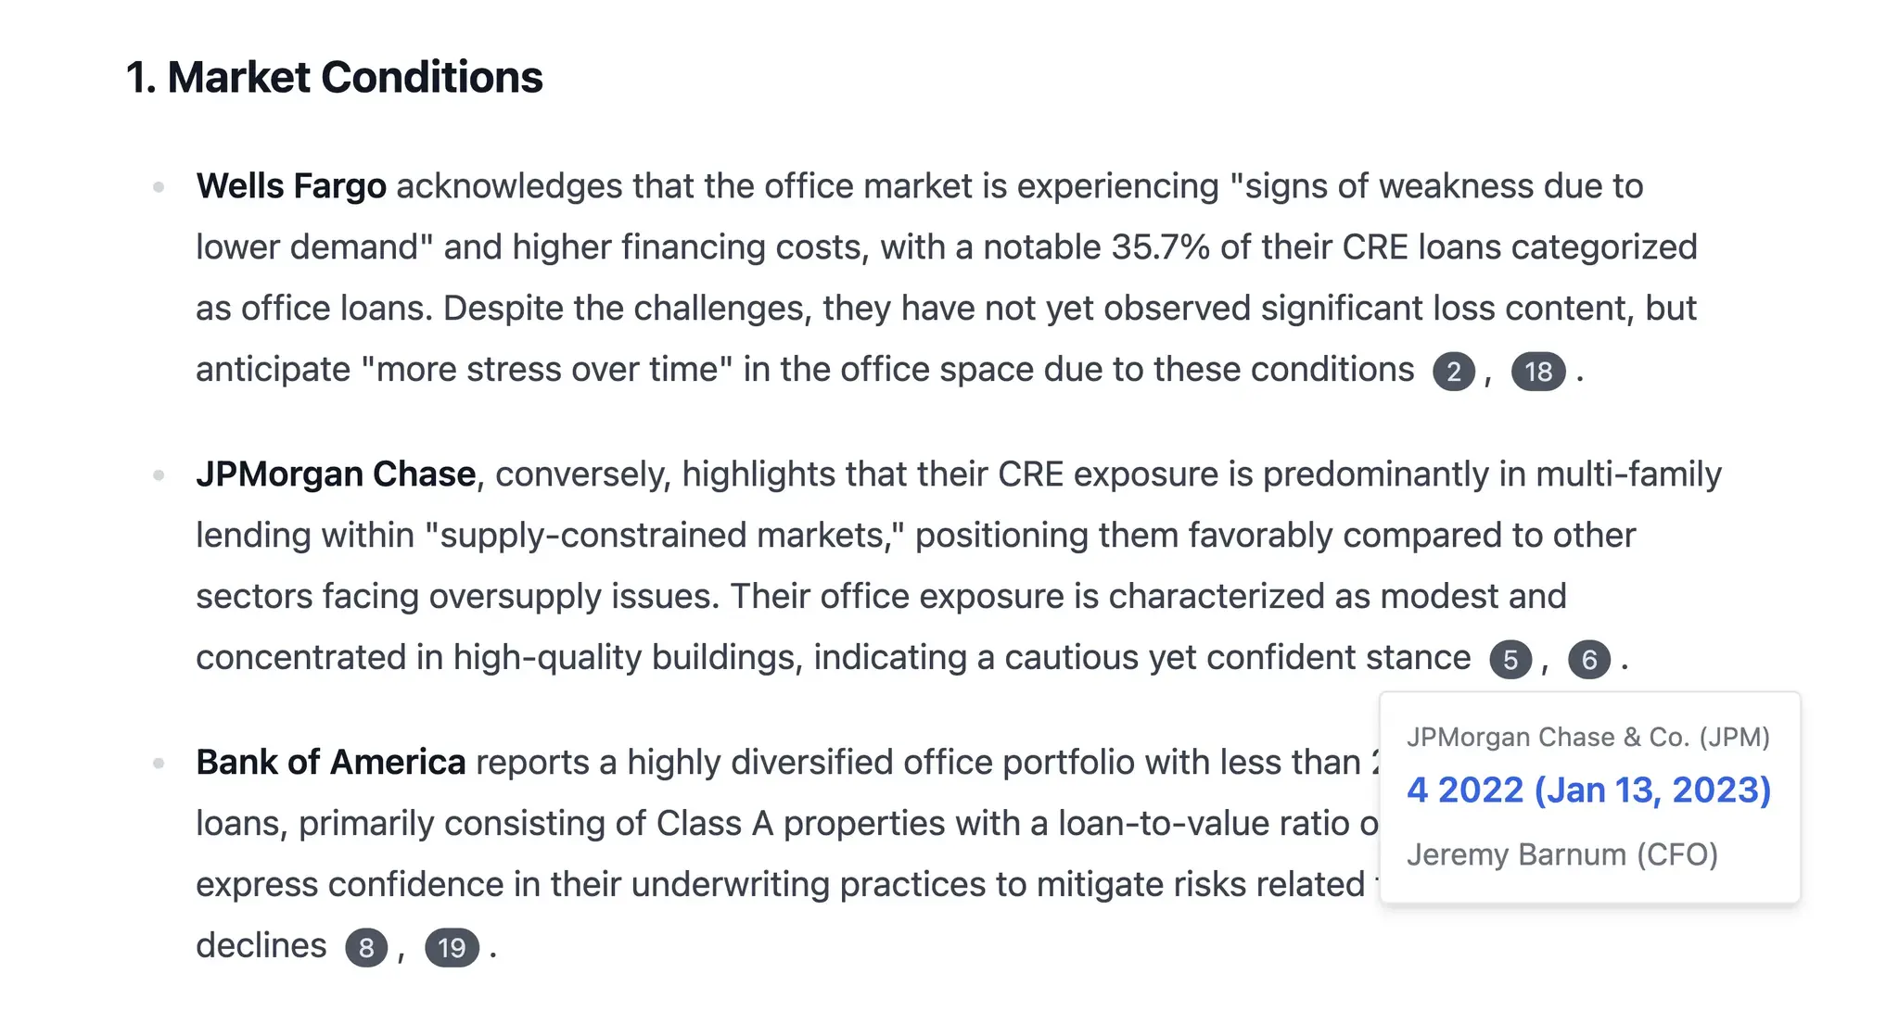Screen dimensions: 1899x1024
Task: Click "JPMorgan Chase & Co. (JPM)" tooltip title
Action: pos(1587,737)
